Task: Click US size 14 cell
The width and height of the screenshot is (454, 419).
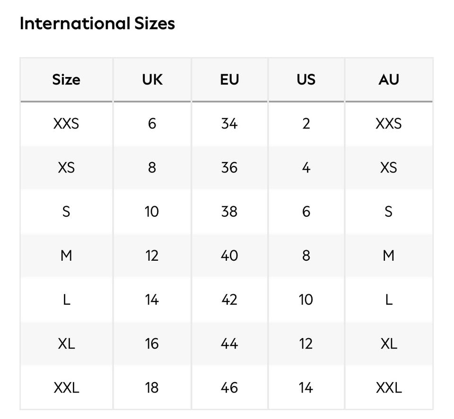Action: pyautogui.click(x=306, y=388)
